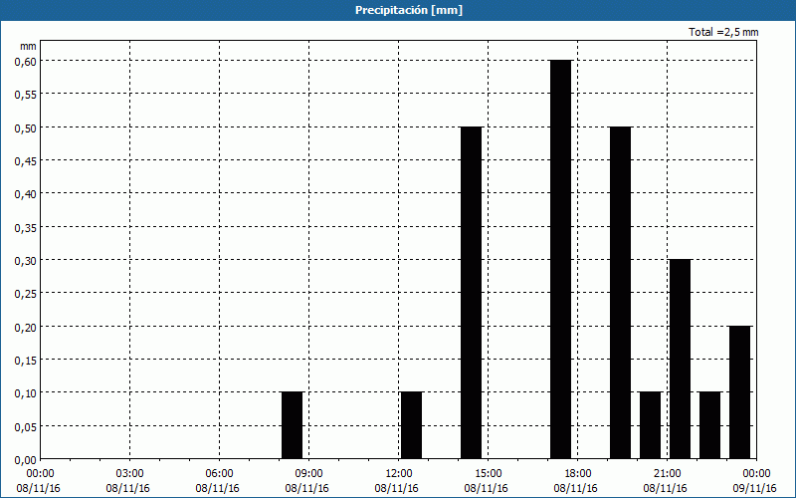Select the 0,30 bar just after 21:00
Screen dimensions: 796x498
681,360
